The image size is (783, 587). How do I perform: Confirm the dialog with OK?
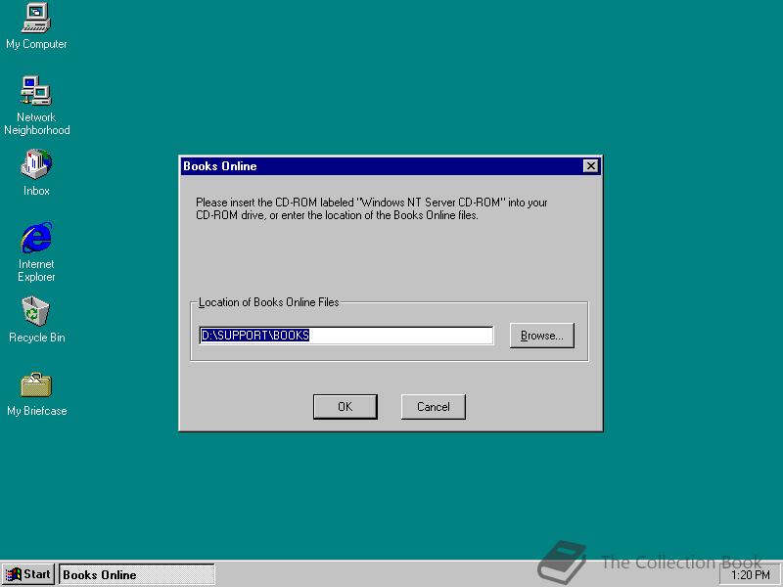coord(345,407)
